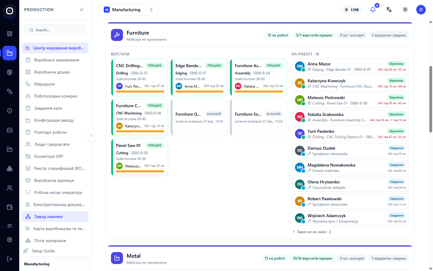Select the factory production icon in left rail
The image size is (433, 271).
click(10, 53)
